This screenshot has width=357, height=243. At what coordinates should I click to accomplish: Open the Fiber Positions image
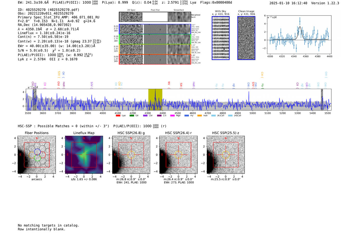[x=37, y=155]
